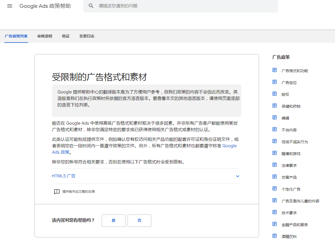Click the document icon beside 广告定位
335x239 pixels.
pyautogui.click(x=275, y=82)
